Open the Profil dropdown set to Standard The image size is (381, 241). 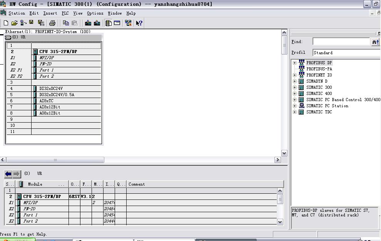coord(346,53)
